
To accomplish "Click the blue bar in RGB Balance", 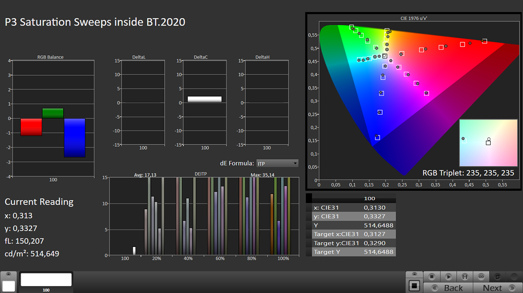I will [75, 138].
